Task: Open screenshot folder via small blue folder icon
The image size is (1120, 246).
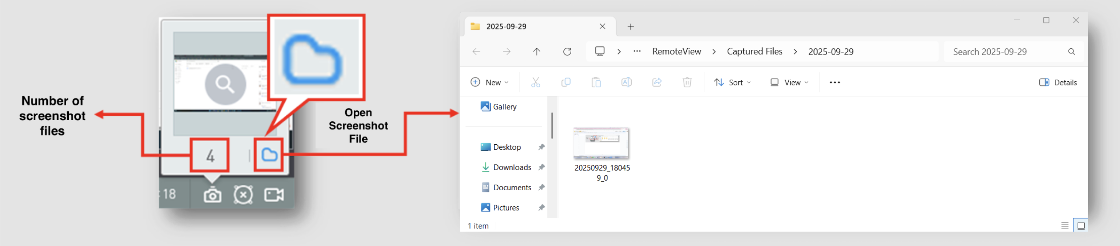Action: (x=269, y=154)
